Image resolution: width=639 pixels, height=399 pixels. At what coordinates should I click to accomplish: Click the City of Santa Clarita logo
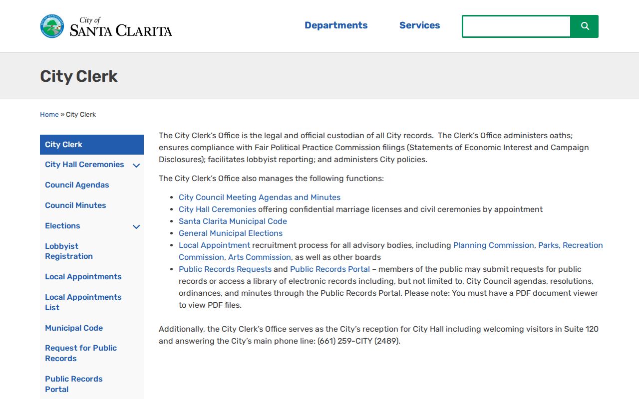tap(106, 26)
